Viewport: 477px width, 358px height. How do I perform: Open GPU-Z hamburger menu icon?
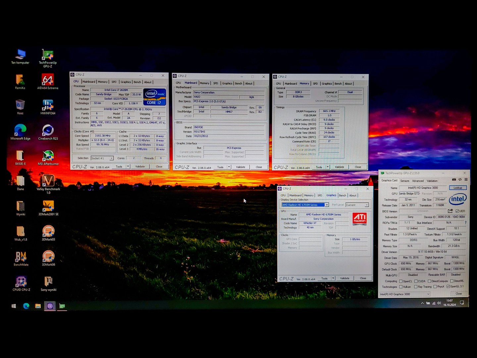pos(466,179)
